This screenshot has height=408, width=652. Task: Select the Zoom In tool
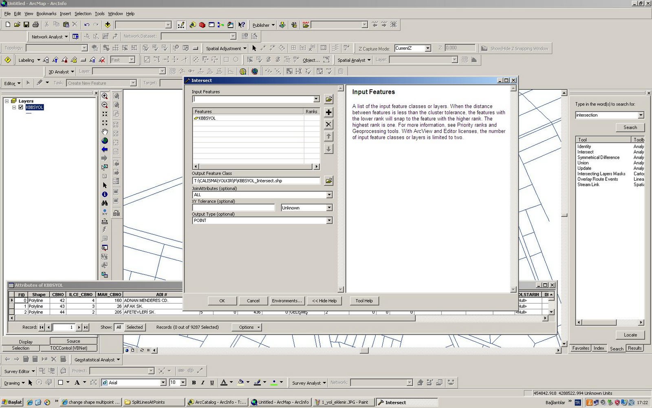pyautogui.click(x=105, y=96)
